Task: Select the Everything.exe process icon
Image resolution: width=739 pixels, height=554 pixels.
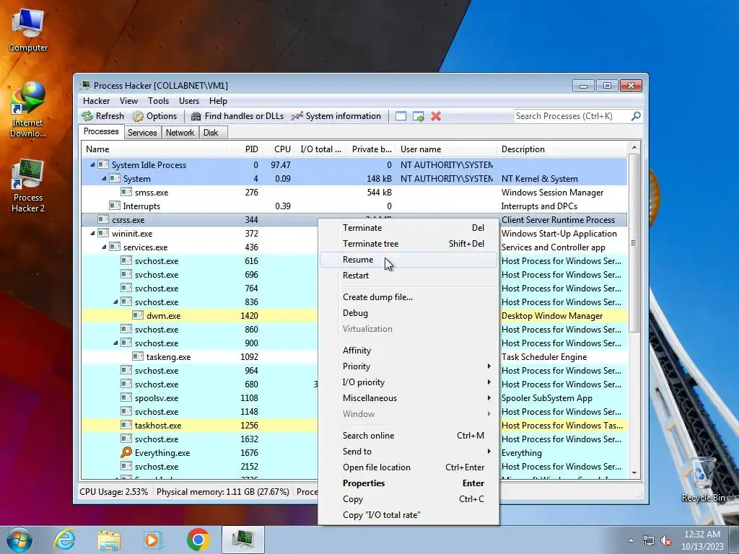Action: point(126,453)
